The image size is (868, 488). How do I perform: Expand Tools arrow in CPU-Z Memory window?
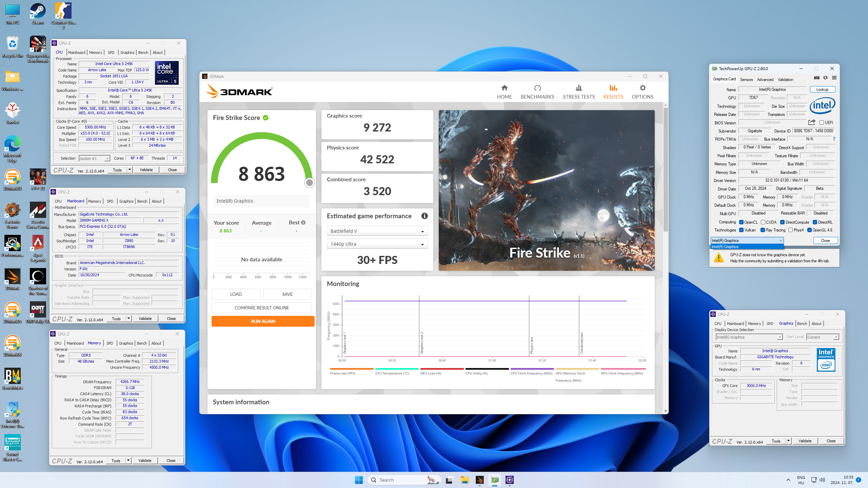128,461
